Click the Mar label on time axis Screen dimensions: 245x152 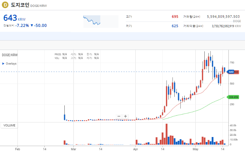(74, 149)
